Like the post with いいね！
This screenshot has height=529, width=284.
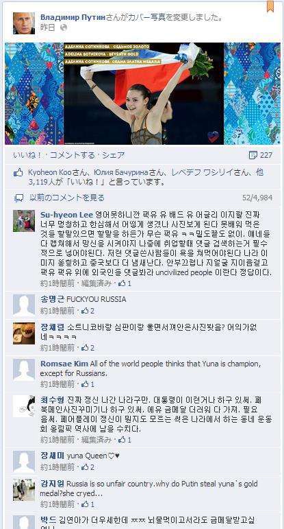(27, 155)
